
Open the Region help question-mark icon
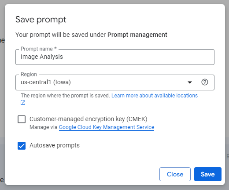point(205,82)
